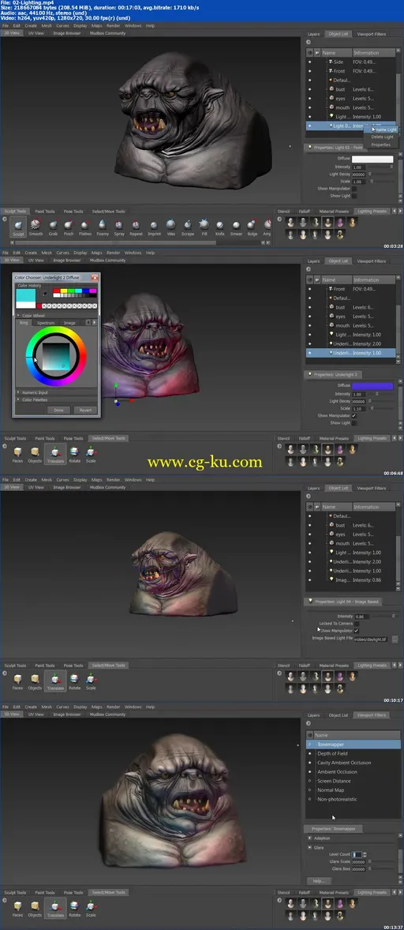Select the Tonemapper row name
Image resolution: width=404 pixels, height=930 pixels.
331,744
